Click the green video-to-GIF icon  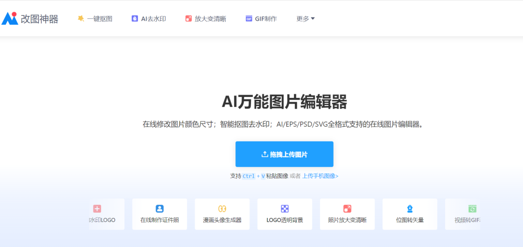point(472,209)
